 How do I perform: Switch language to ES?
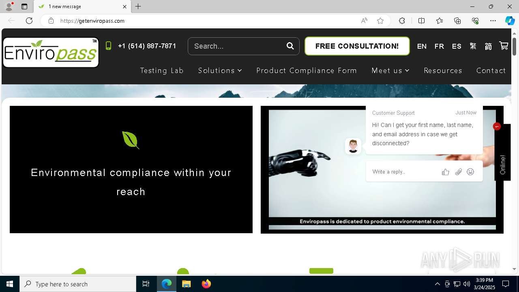click(457, 46)
